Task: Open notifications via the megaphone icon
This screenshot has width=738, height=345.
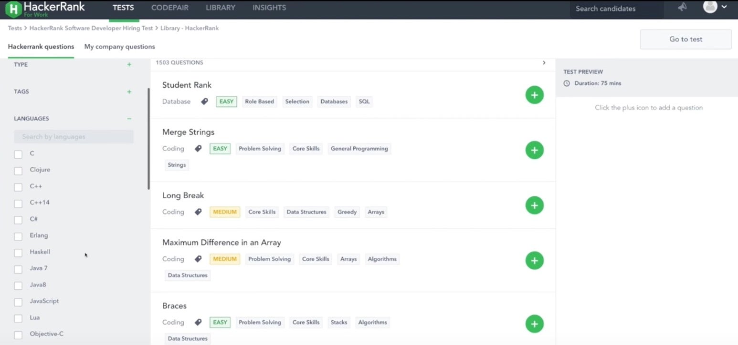Action: (x=682, y=7)
